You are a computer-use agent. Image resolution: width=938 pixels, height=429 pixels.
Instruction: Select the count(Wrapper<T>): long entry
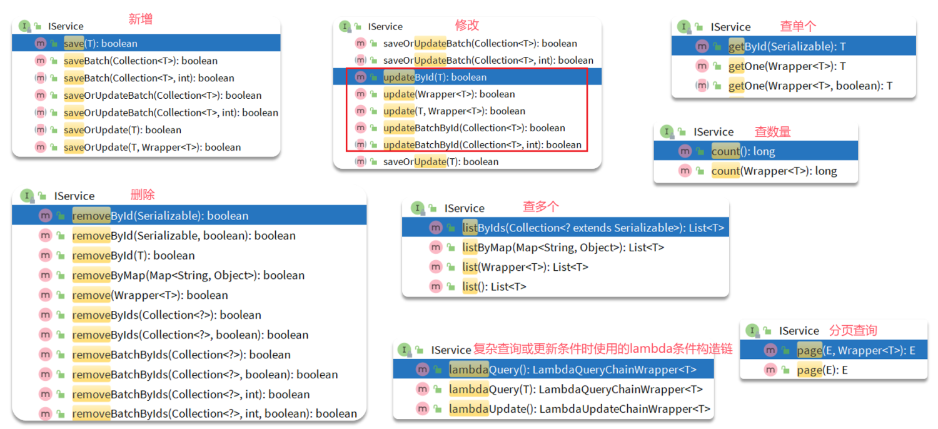[775, 170]
